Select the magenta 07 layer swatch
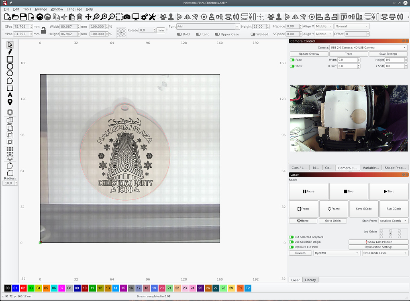 [x=61, y=288]
